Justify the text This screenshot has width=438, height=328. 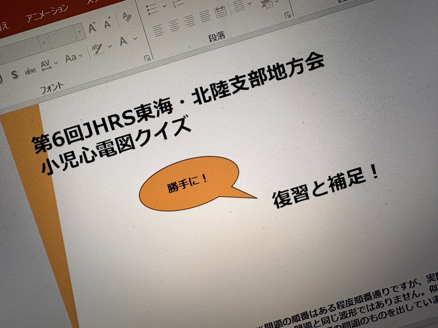point(205,16)
